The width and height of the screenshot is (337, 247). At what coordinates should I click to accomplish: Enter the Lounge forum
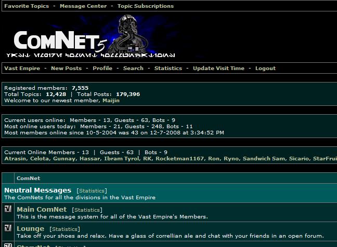(30, 228)
